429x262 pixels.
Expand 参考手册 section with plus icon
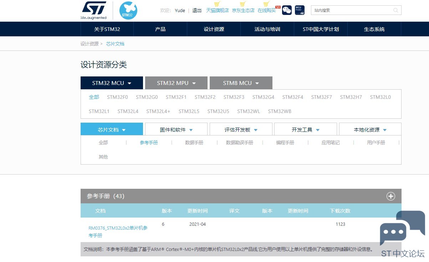pos(391,196)
